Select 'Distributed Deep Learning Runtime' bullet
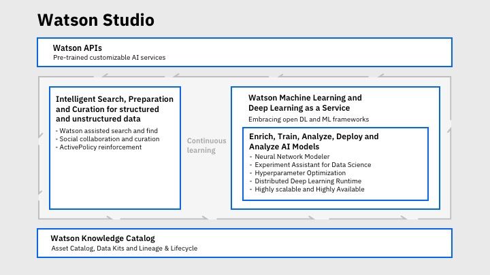The height and width of the screenshot is (275, 490). (306, 181)
